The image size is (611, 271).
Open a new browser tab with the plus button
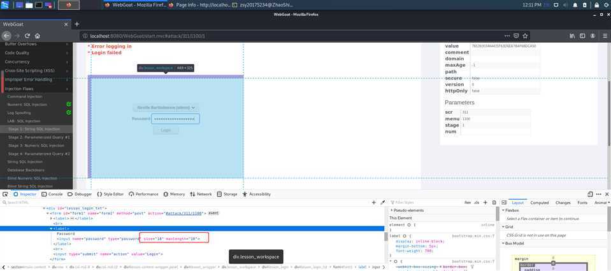point(76,24)
